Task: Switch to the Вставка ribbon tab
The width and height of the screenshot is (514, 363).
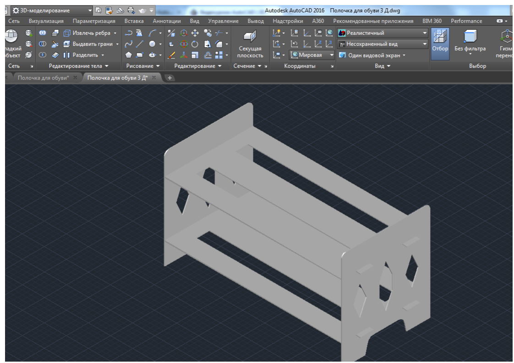Action: [134, 21]
